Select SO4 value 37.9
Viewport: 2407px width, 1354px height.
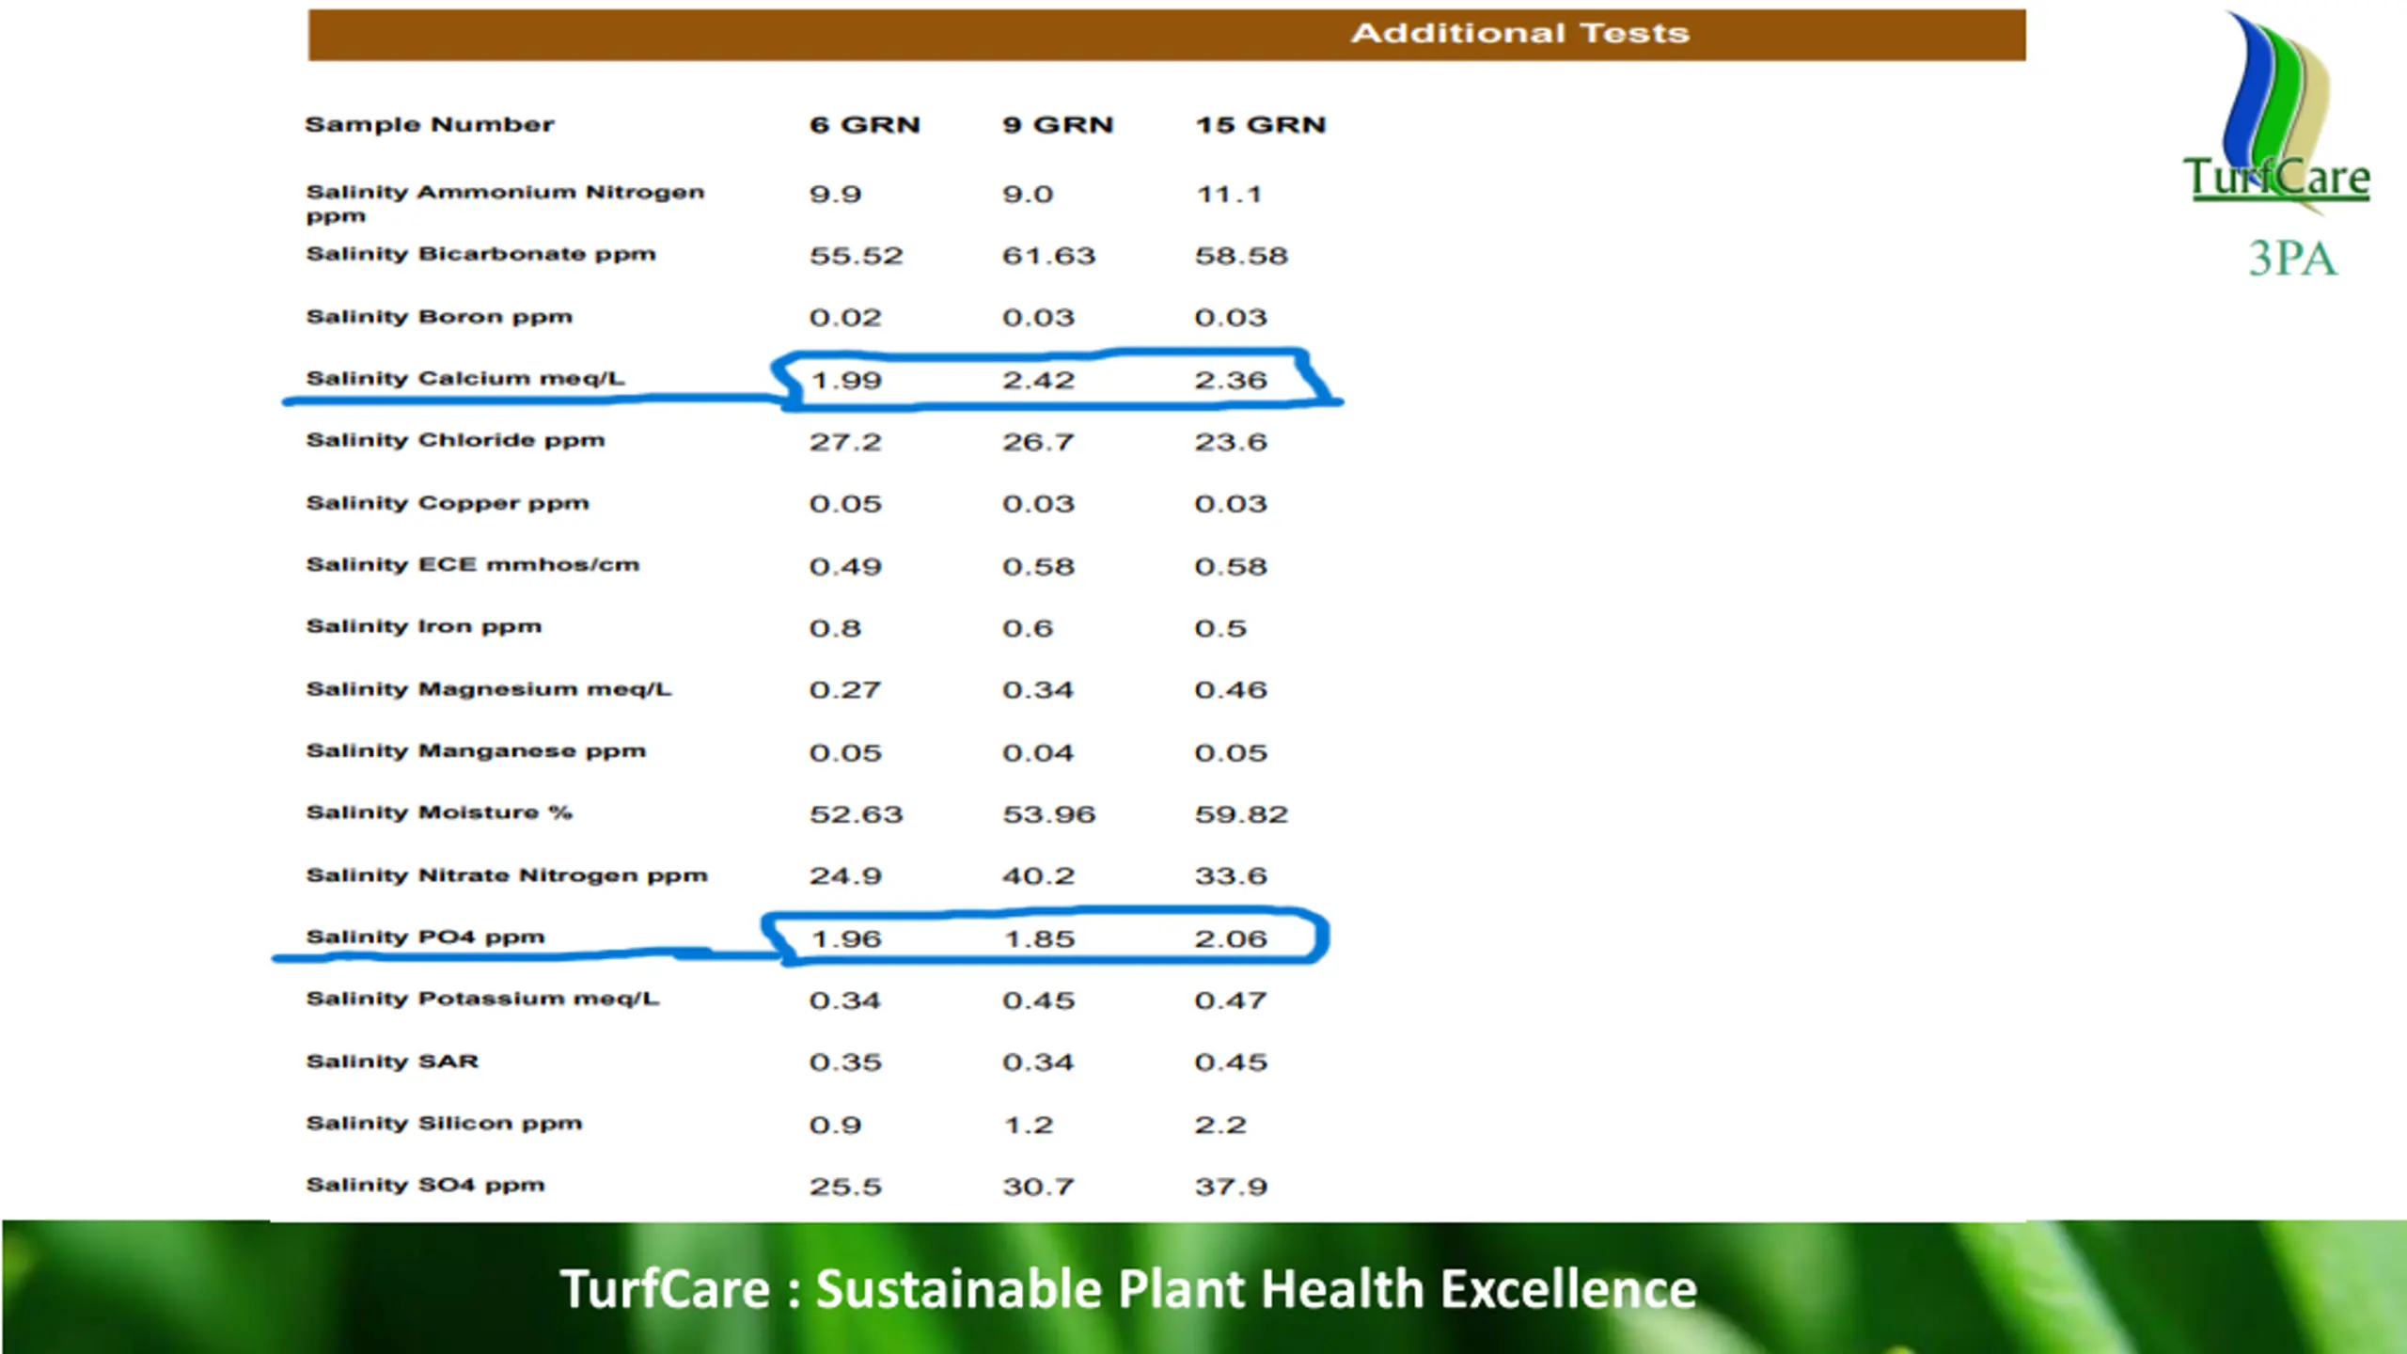click(x=1231, y=1187)
